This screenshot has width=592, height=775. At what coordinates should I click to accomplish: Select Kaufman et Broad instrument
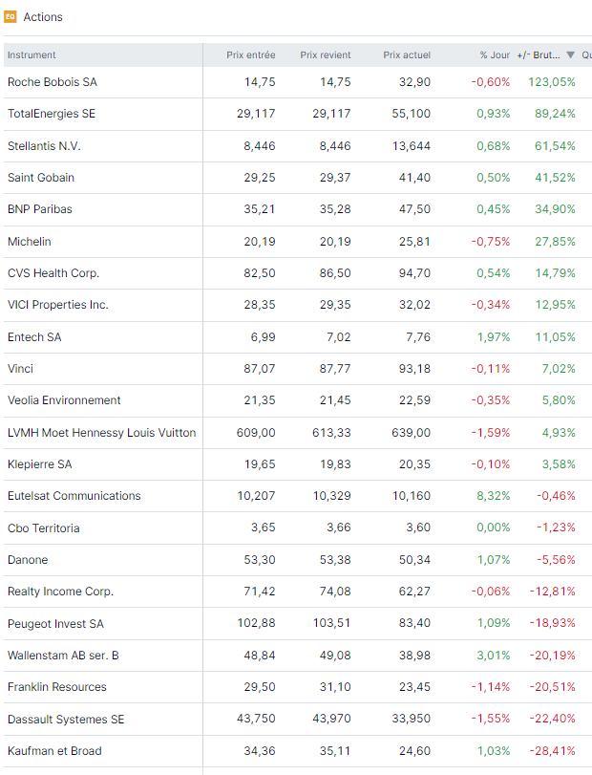[54, 751]
